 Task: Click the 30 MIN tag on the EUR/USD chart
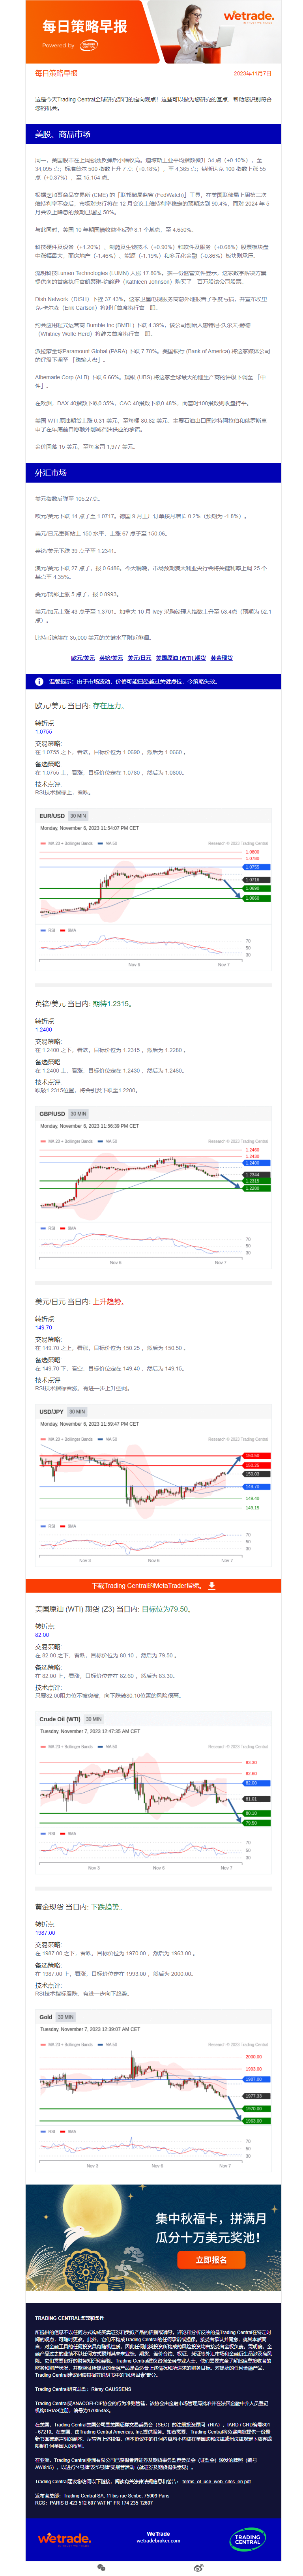click(x=78, y=816)
